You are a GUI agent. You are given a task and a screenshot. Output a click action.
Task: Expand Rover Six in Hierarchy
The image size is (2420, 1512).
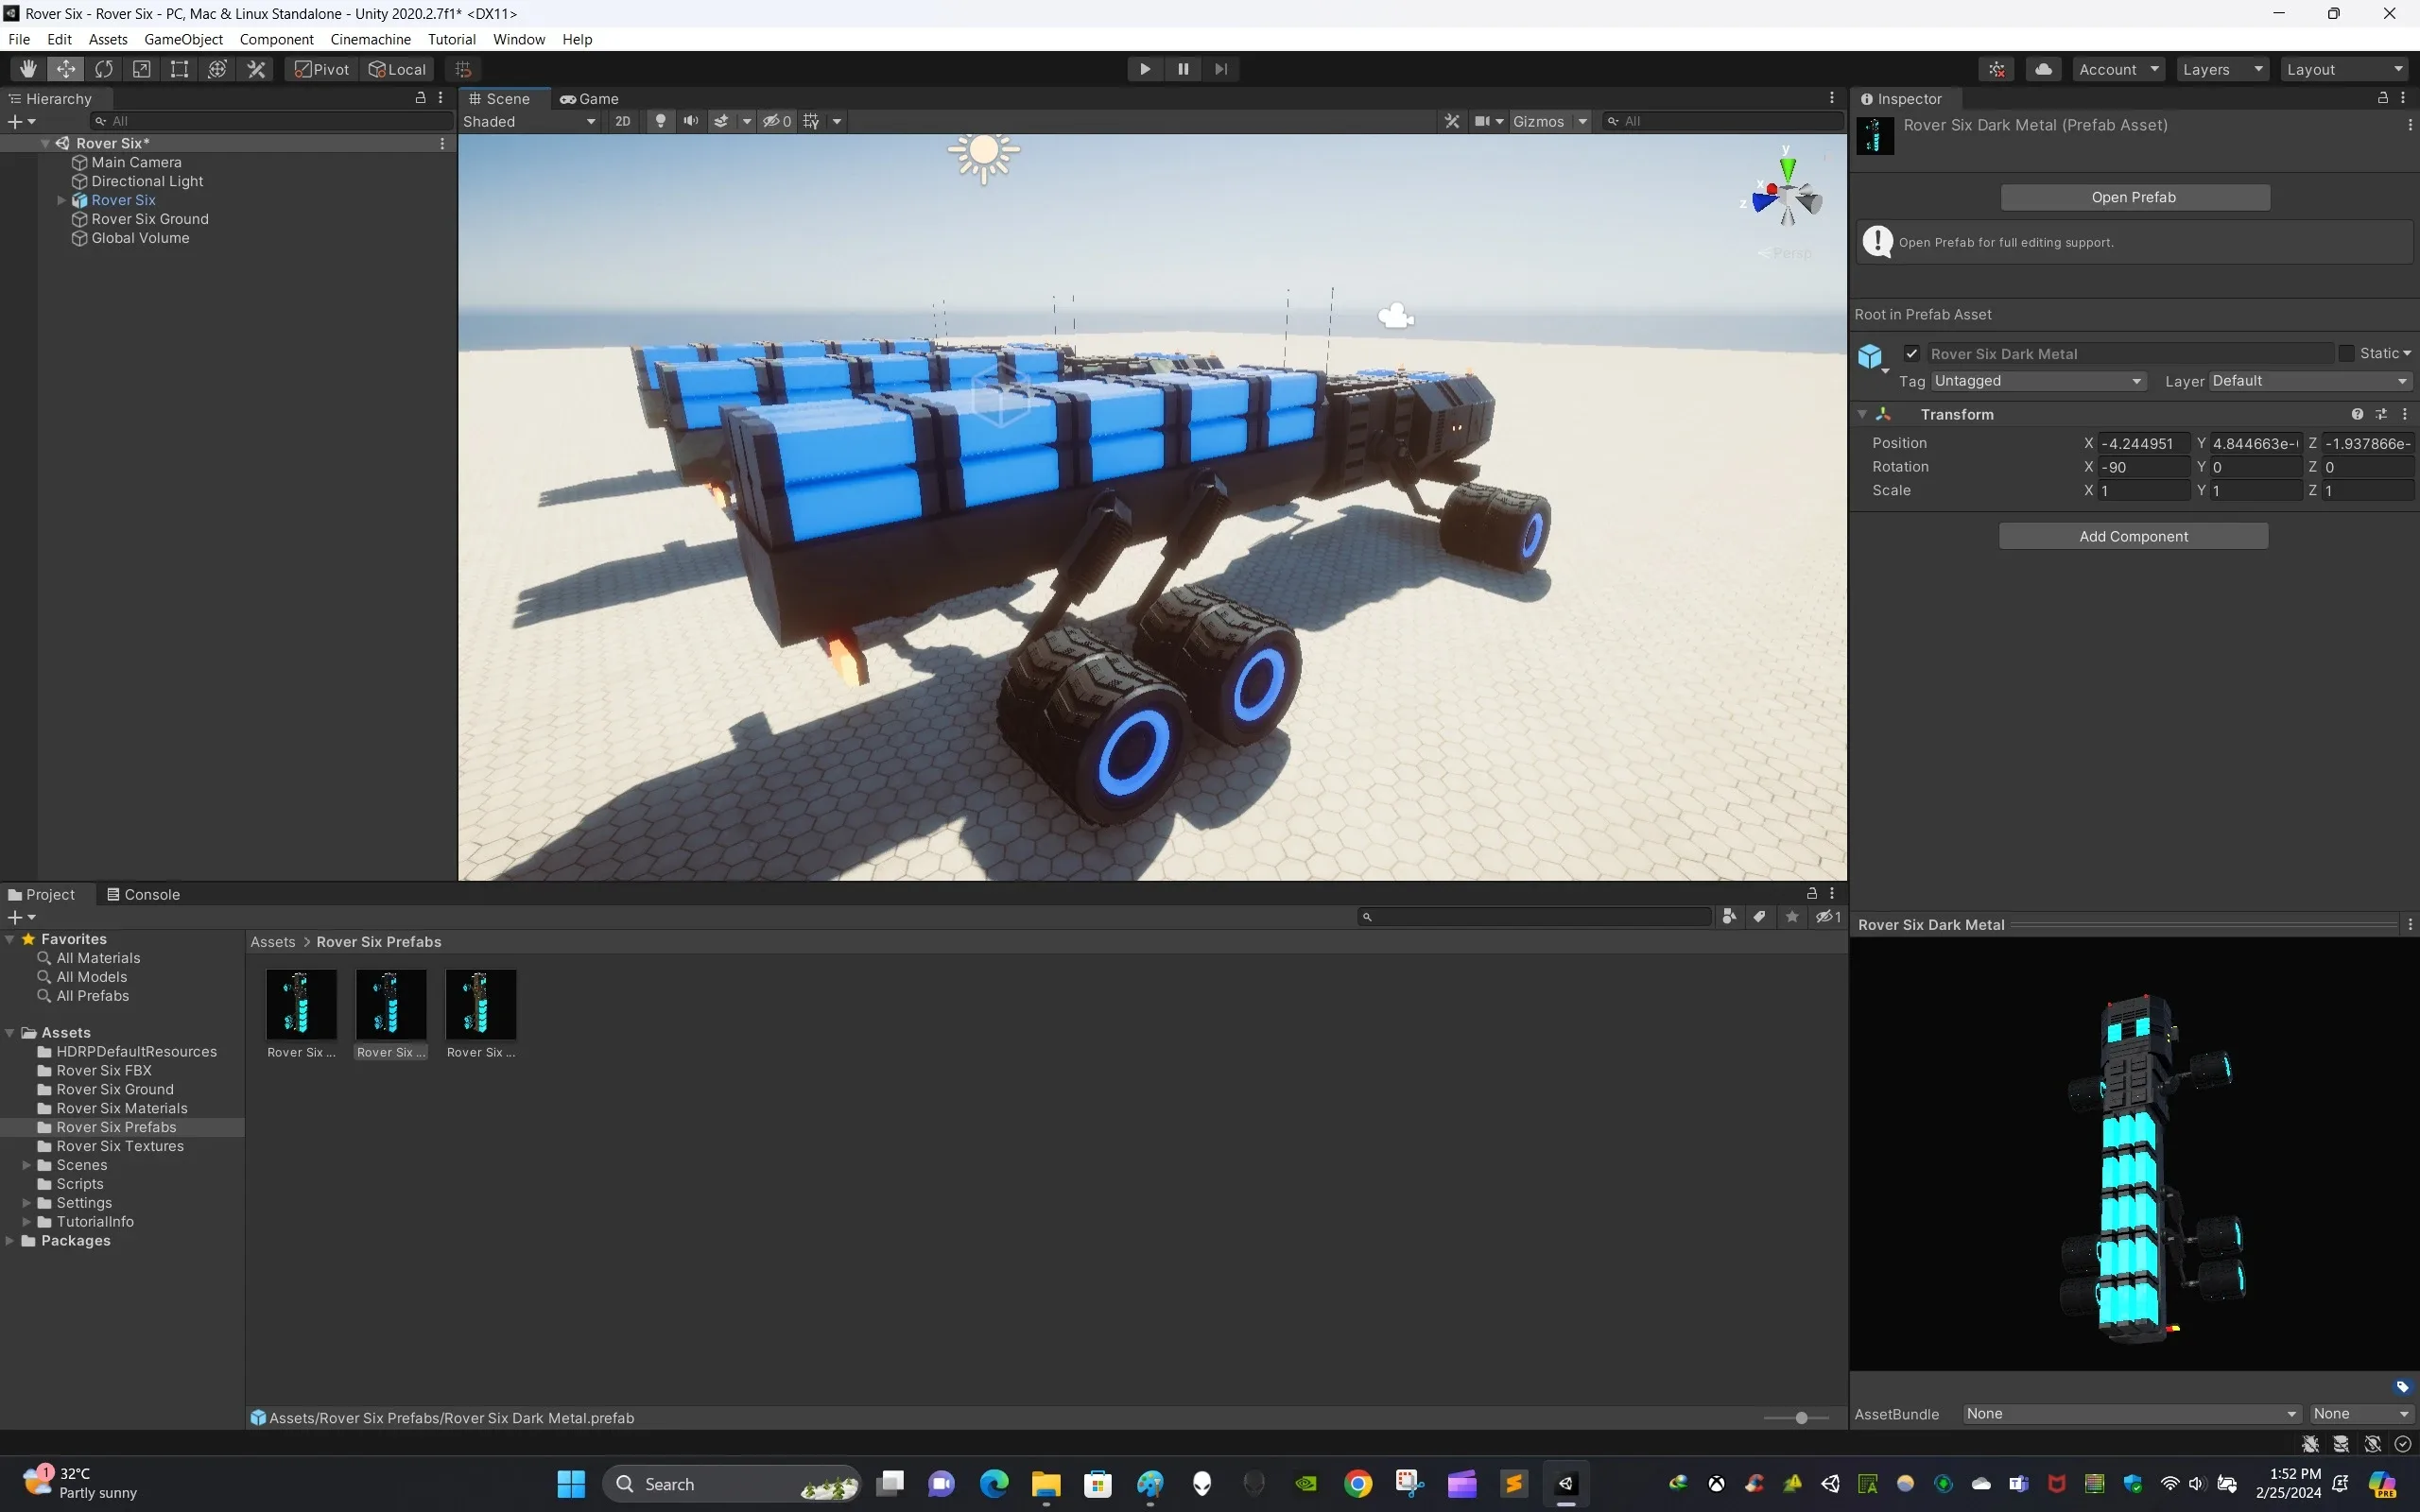pyautogui.click(x=61, y=200)
